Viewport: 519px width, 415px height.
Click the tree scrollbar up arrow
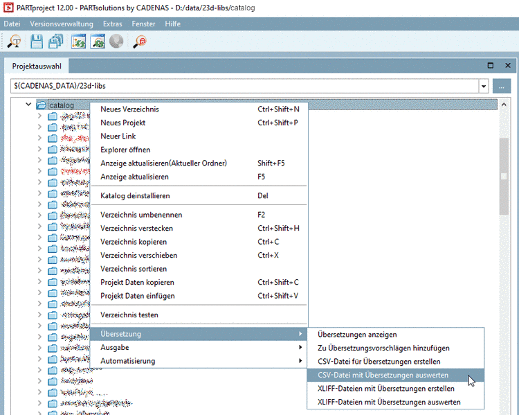[504, 105]
